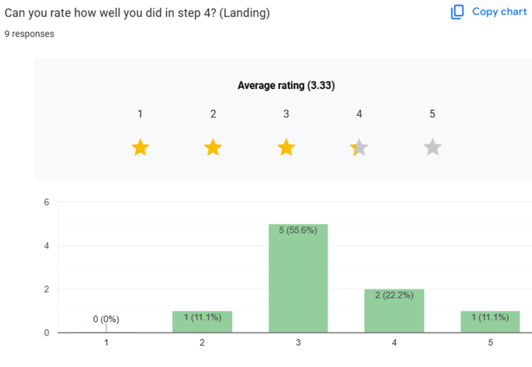Screen dimensions: 532x367
Task: Click the Copy chart icon
Action: point(457,12)
